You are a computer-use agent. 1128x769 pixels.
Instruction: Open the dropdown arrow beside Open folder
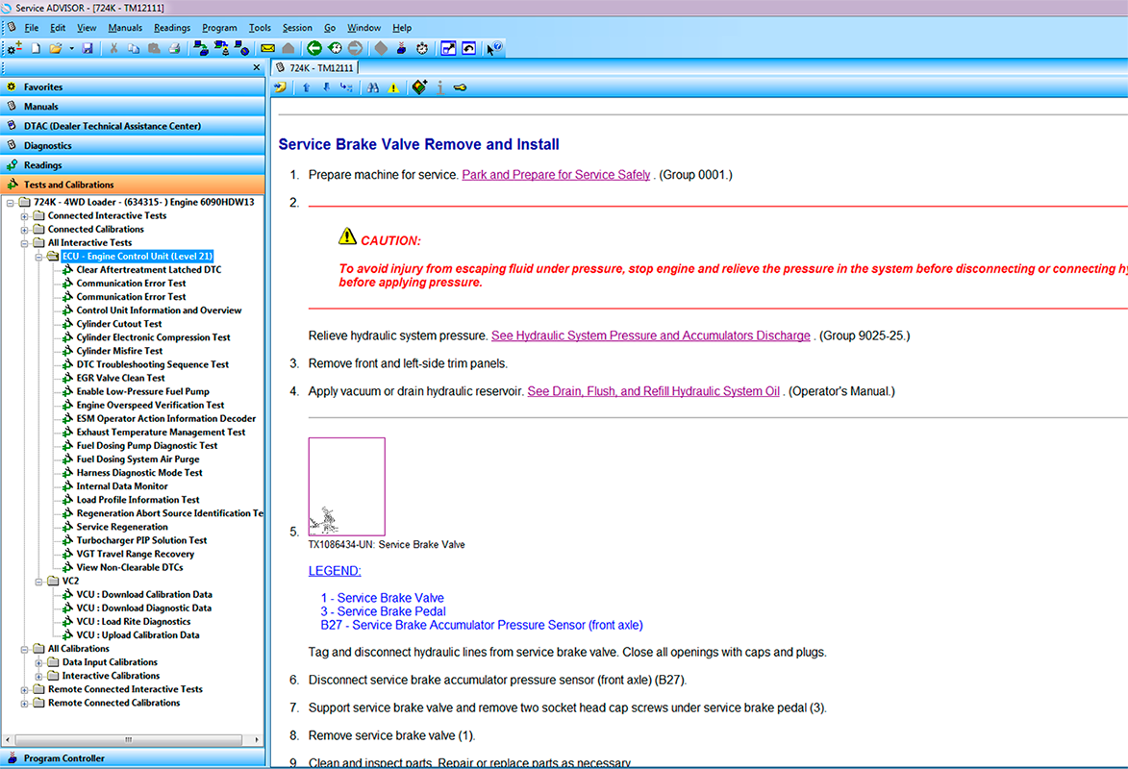tap(71, 49)
